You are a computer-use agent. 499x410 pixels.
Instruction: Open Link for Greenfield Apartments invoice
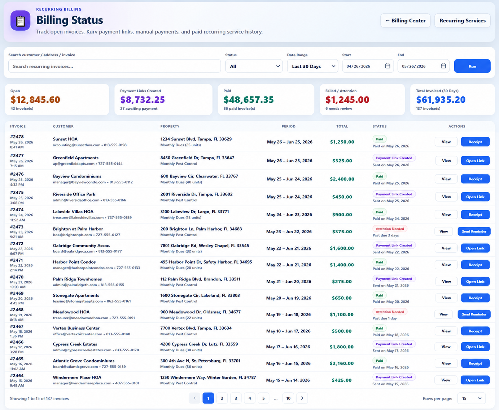(x=475, y=161)
